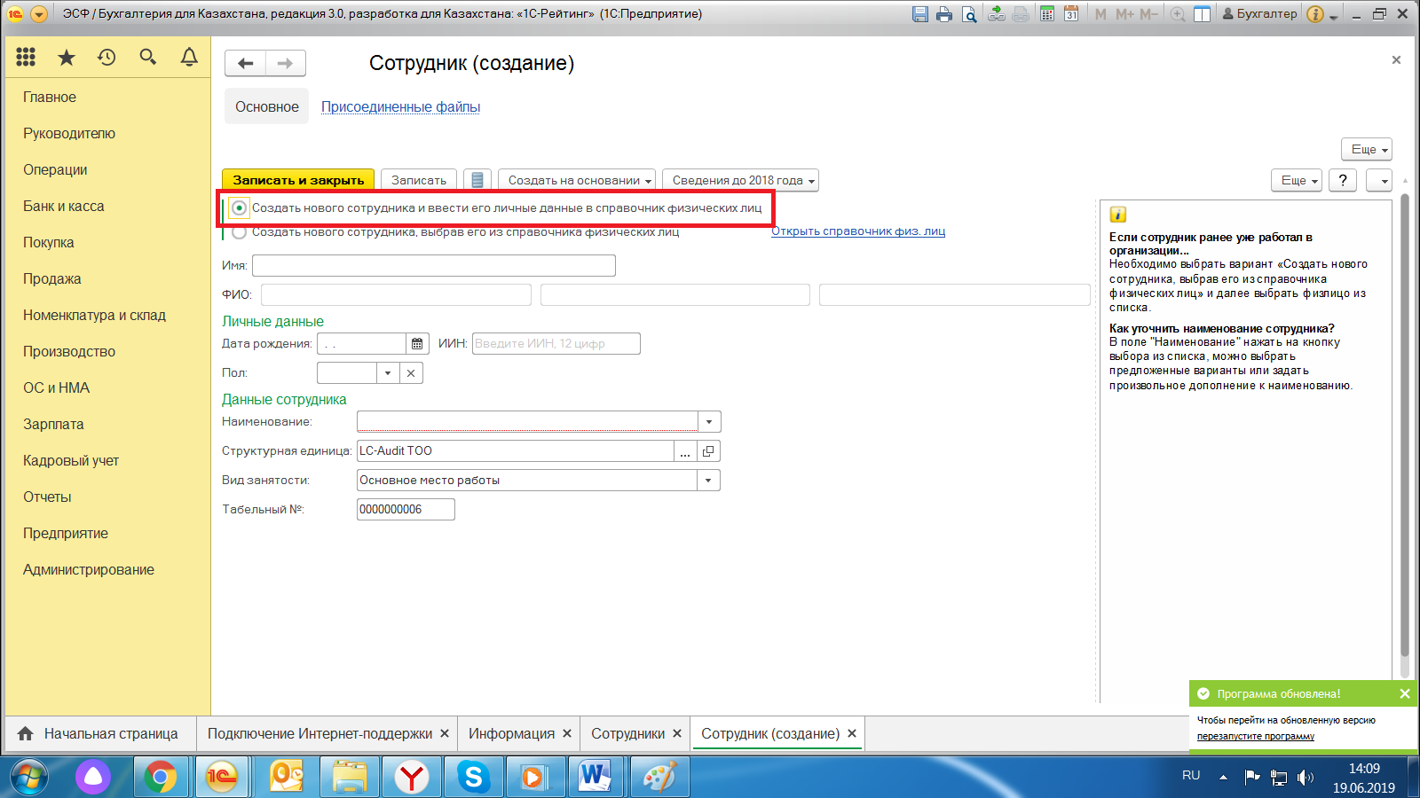Click the get link icon with green arrow
The width and height of the screenshot is (1420, 798).
coord(997,14)
